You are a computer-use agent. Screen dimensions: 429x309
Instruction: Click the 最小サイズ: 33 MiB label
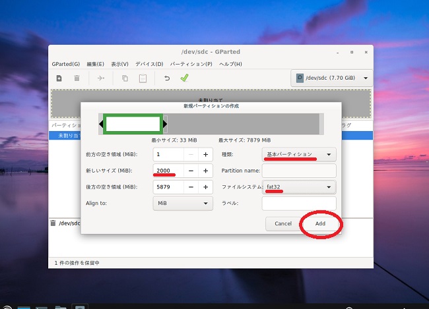[x=174, y=140]
